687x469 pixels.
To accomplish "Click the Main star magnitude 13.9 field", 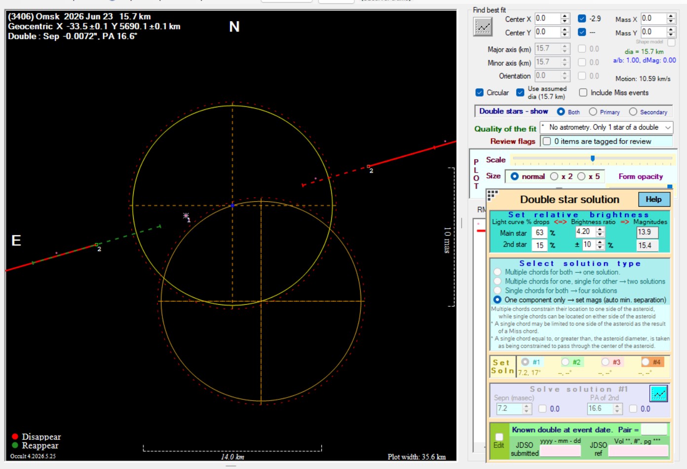I will 648,232.
